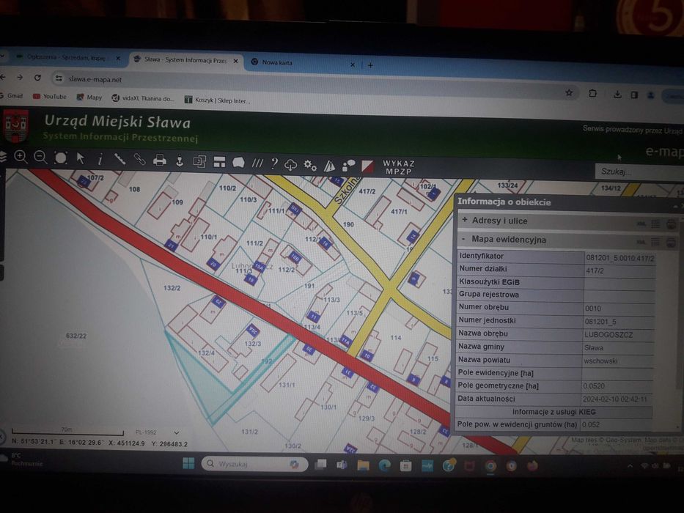Select the Data aktualności value 2024-02-10
The height and width of the screenshot is (513, 684).
pos(614,399)
